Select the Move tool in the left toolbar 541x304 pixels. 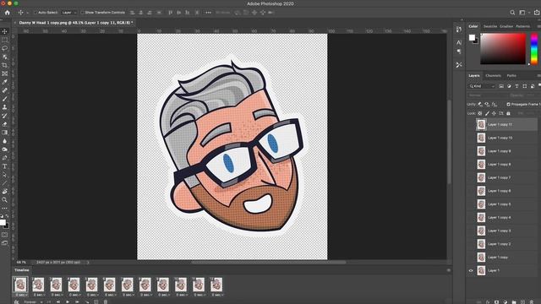(x=4, y=31)
